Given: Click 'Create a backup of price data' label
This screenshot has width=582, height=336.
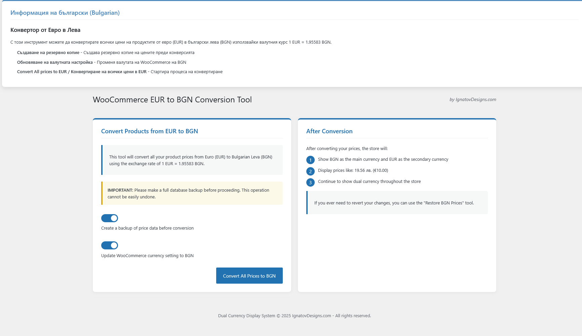Looking at the screenshot, I should coord(147,228).
